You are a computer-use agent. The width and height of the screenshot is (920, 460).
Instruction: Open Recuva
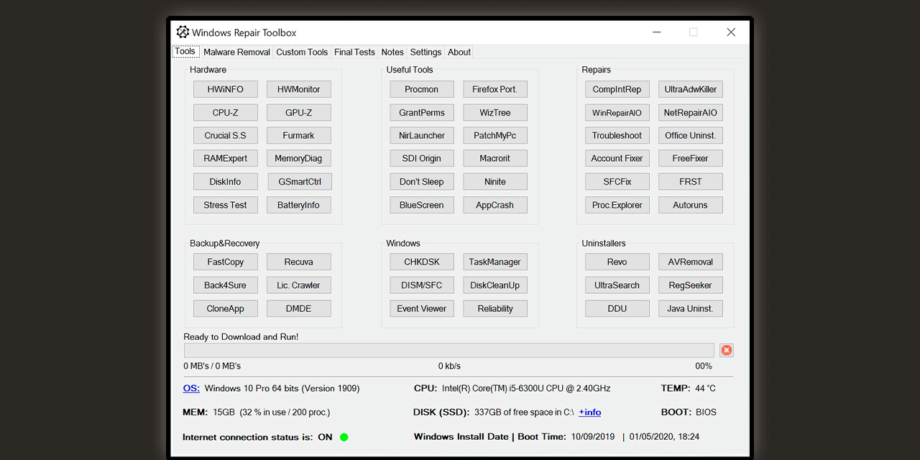(x=299, y=262)
